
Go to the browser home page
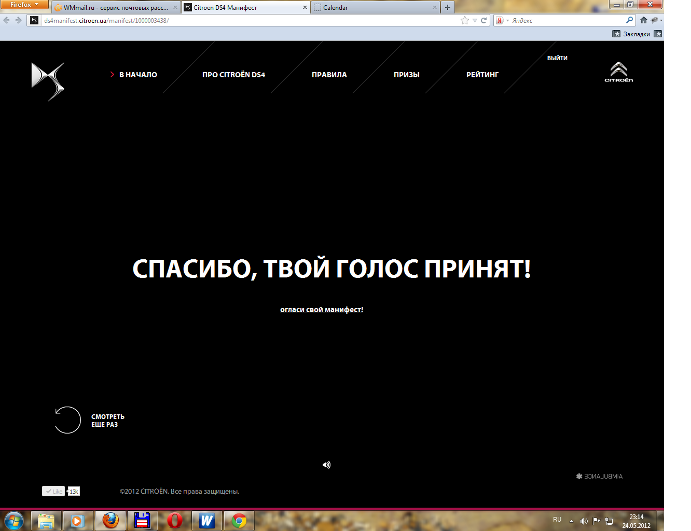pos(644,20)
